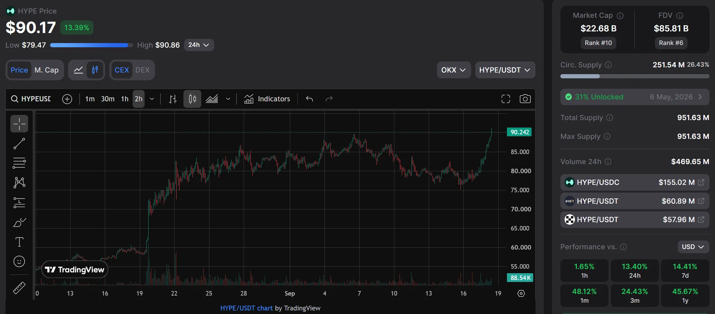Click the 90.242 current price label
This screenshot has width=715, height=314.
pos(520,132)
